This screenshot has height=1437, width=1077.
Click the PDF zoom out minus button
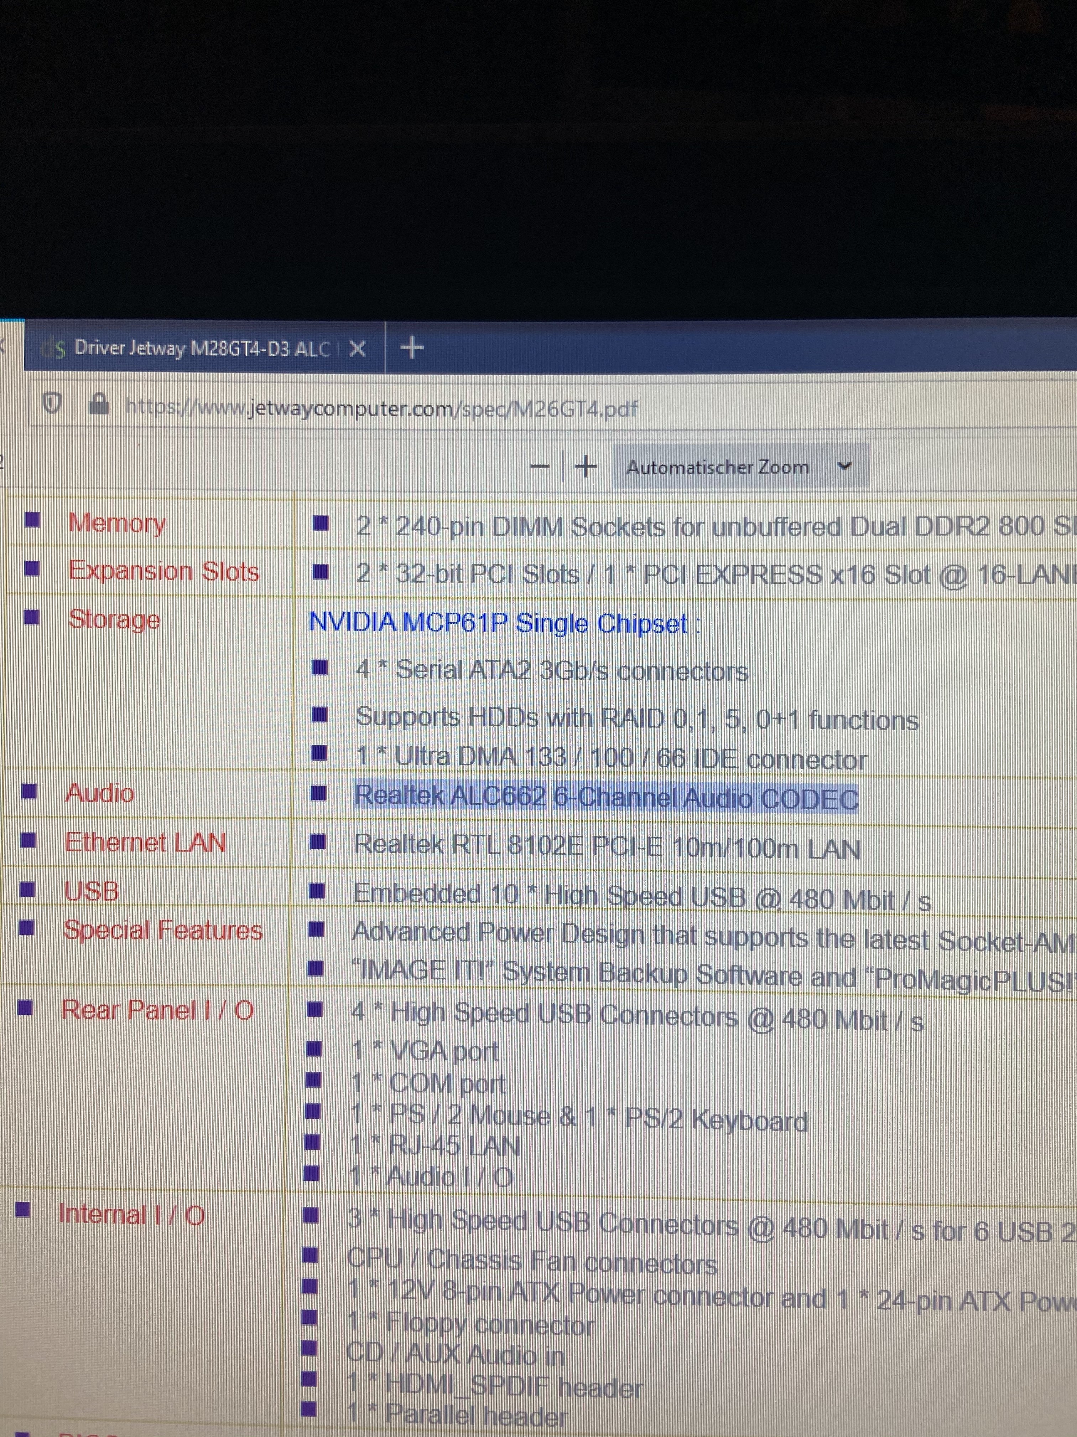point(540,467)
